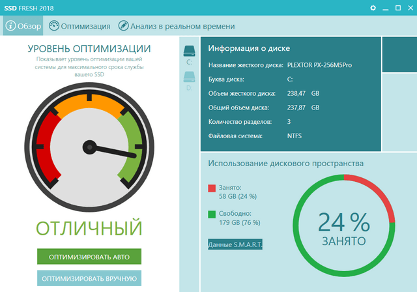Click the icon beside Анализ в реальном времени
417x292 pixels.
[x=123, y=26]
